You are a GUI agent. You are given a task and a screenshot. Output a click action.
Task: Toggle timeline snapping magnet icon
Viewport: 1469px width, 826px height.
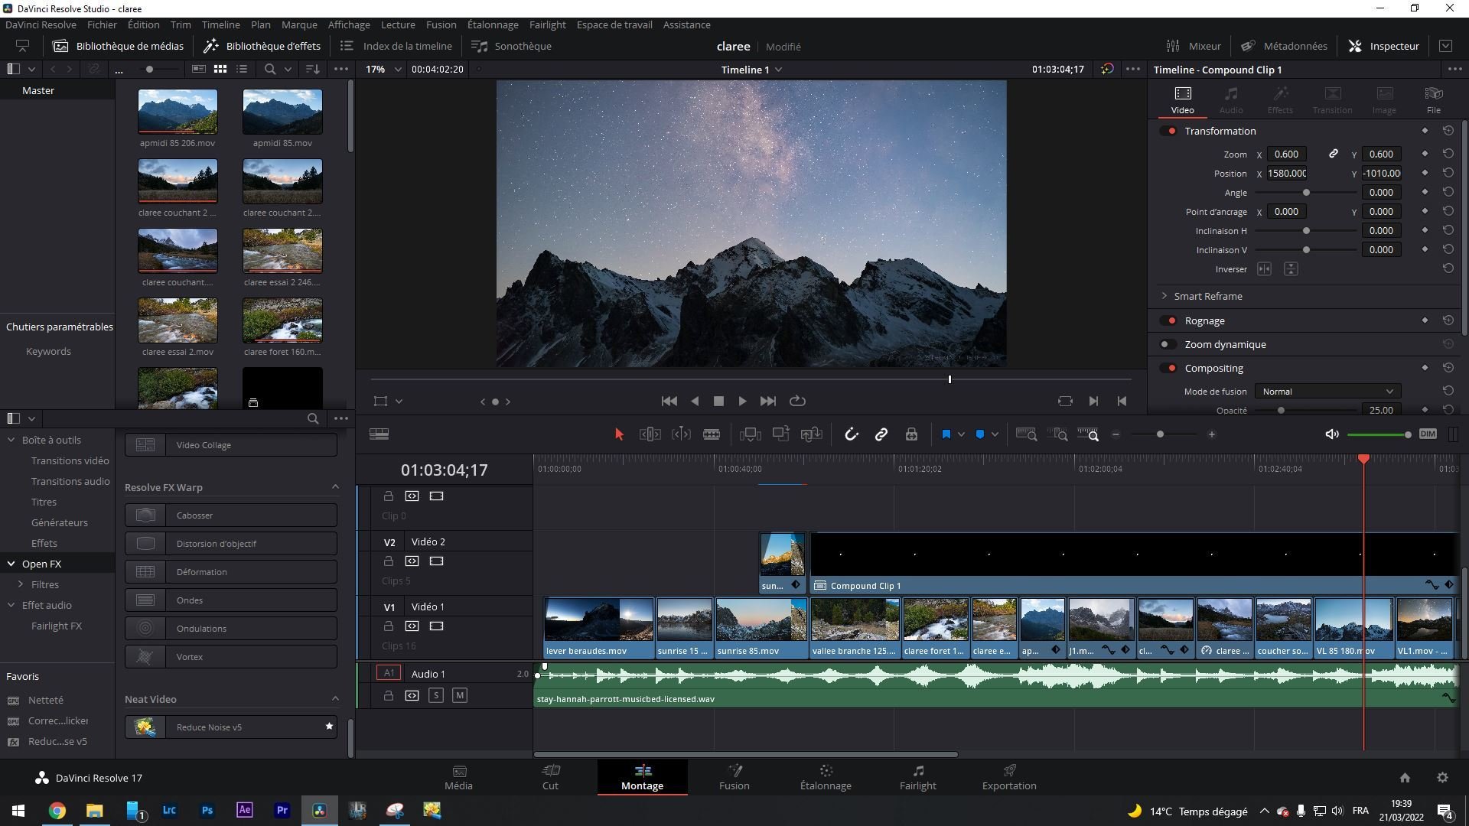pos(851,434)
